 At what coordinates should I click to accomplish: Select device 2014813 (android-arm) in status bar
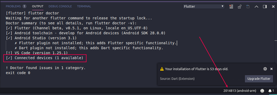[x=240, y=91]
